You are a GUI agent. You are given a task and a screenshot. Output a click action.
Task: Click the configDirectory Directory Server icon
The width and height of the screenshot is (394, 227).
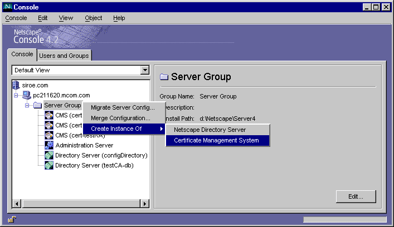49,155
